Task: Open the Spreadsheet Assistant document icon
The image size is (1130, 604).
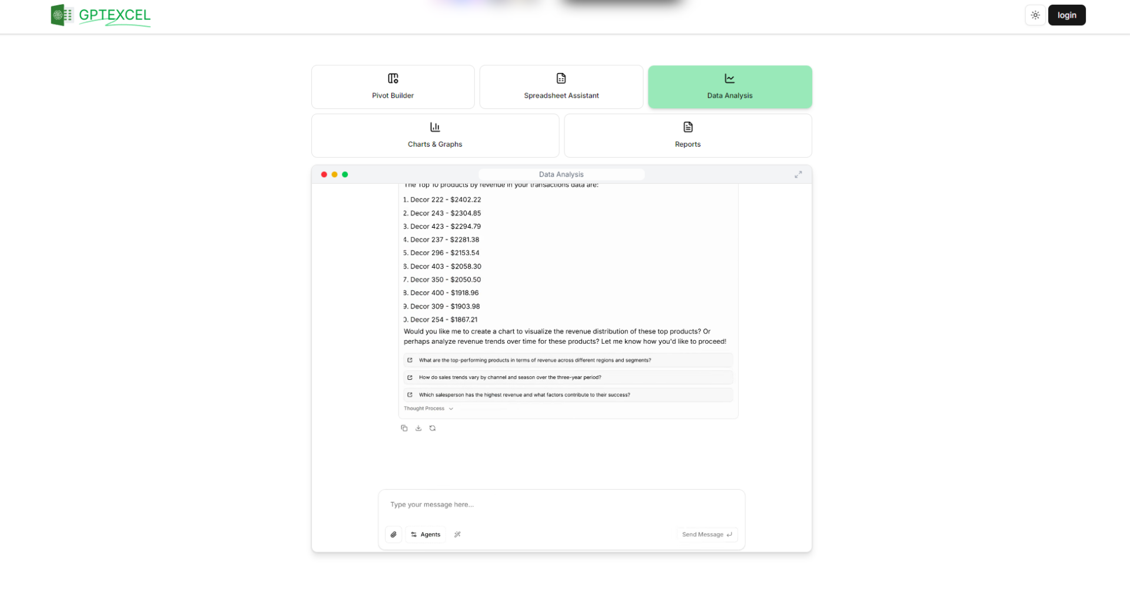Action: tap(560, 78)
